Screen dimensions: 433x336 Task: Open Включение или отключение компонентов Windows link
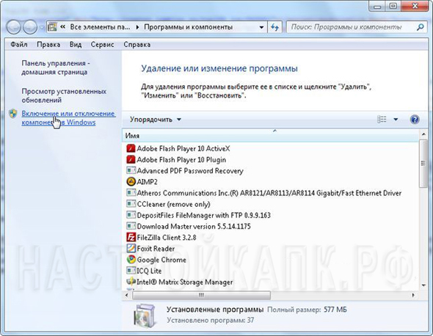tap(68, 118)
